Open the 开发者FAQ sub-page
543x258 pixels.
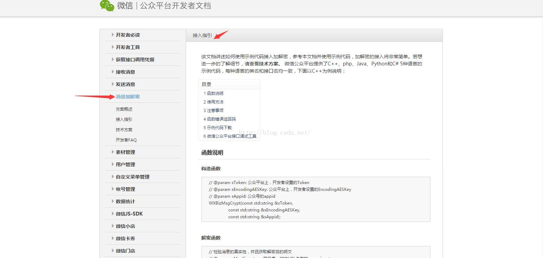(x=126, y=140)
